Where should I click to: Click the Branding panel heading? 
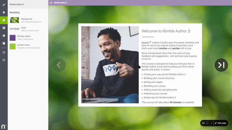[x=14, y=12]
